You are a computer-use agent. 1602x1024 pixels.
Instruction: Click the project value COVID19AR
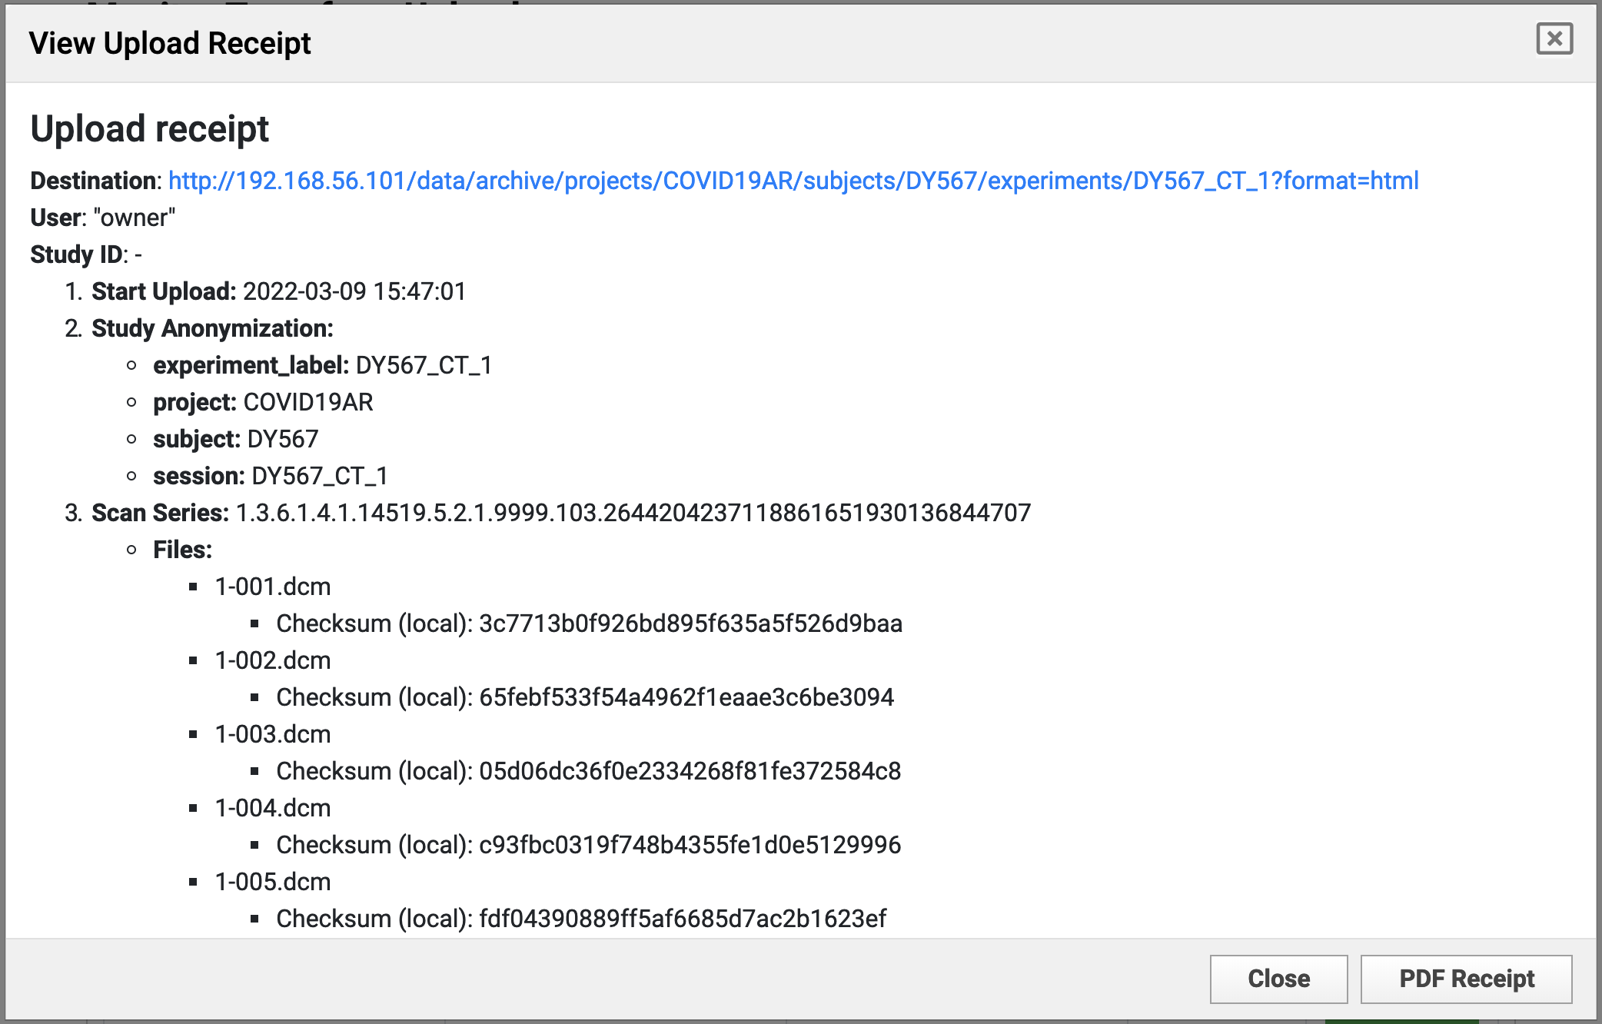308,402
